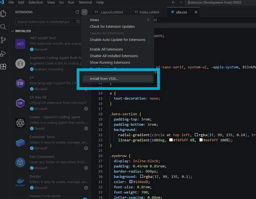
Task: Open manage gear for Dev Containers
Action: (x=86, y=168)
